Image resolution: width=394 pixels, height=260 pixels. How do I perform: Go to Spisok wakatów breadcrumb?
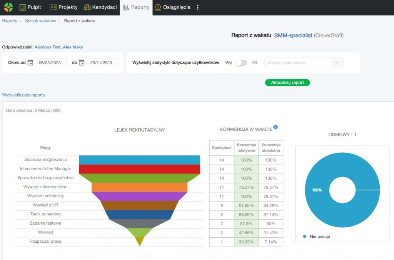click(40, 21)
